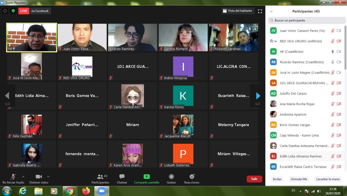Open Windows Start menu
This screenshot has width=347, height=196.
(x=7, y=191)
